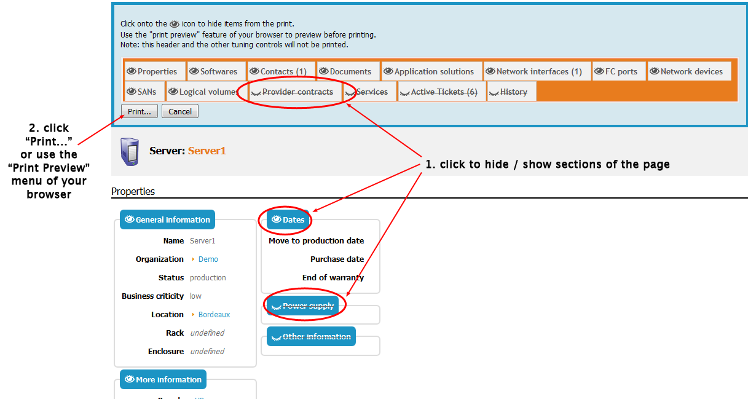Click the Print... button
The width and height of the screenshot is (748, 399).
click(x=140, y=111)
